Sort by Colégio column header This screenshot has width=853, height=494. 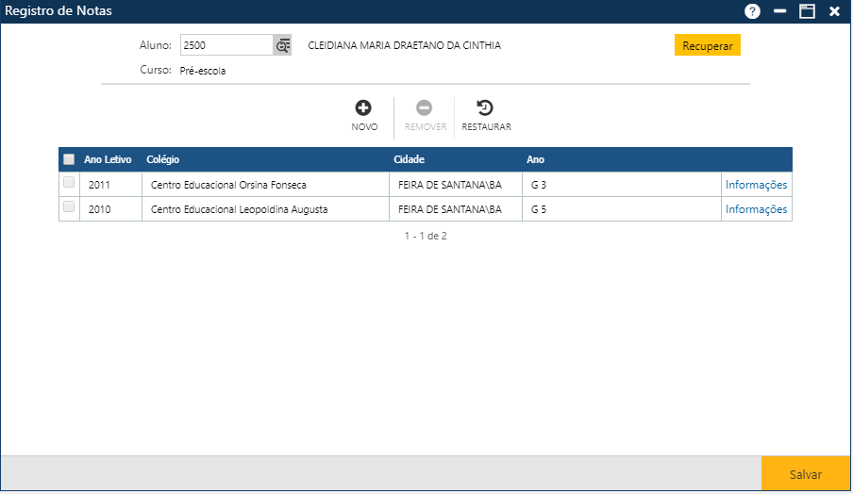[163, 159]
